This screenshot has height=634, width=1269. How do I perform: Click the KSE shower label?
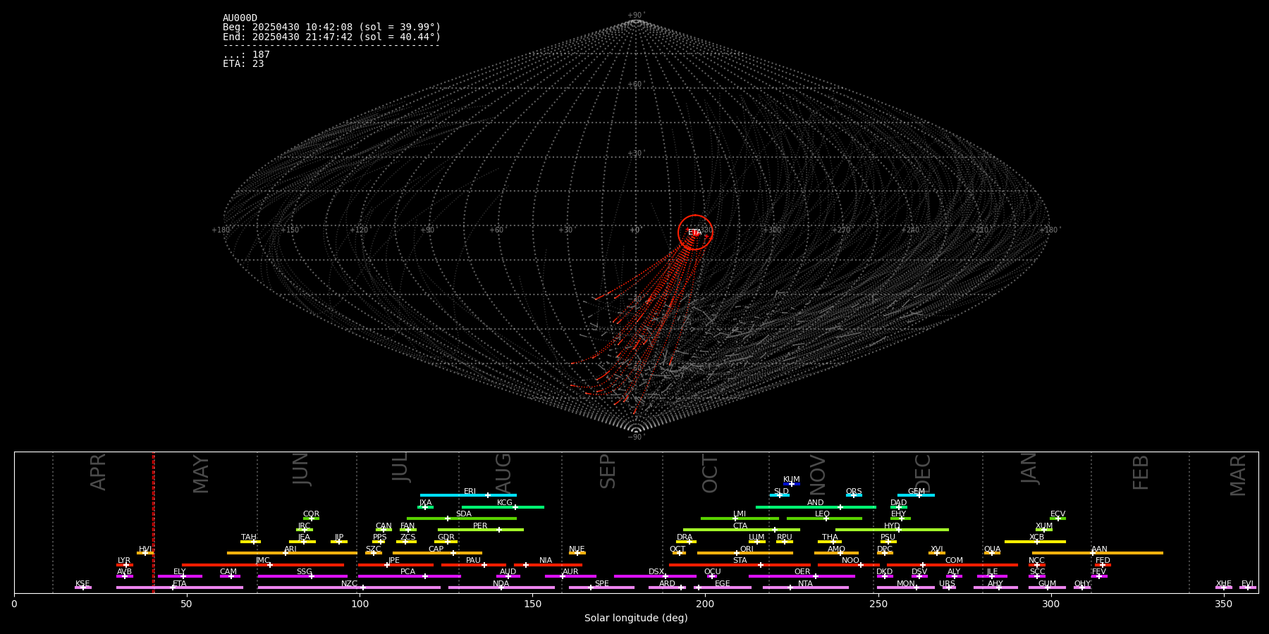pos(82,584)
